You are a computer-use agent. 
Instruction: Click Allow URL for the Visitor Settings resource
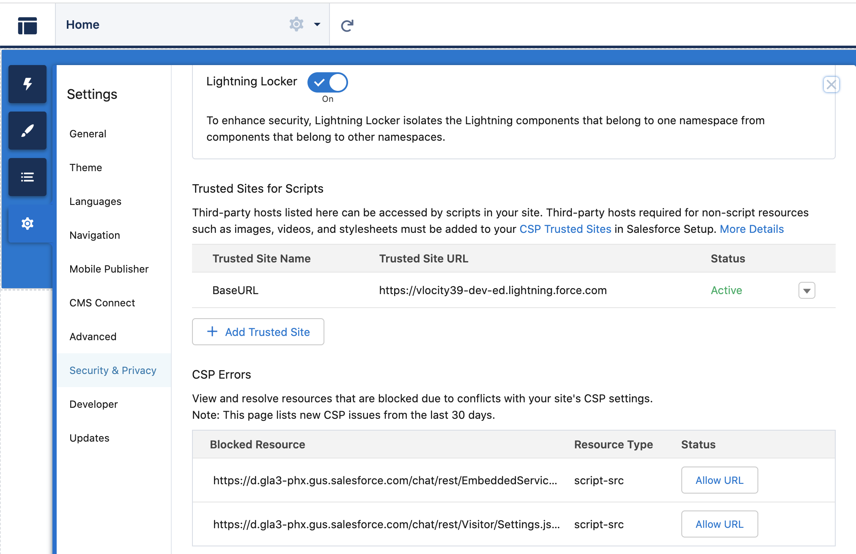click(x=719, y=524)
